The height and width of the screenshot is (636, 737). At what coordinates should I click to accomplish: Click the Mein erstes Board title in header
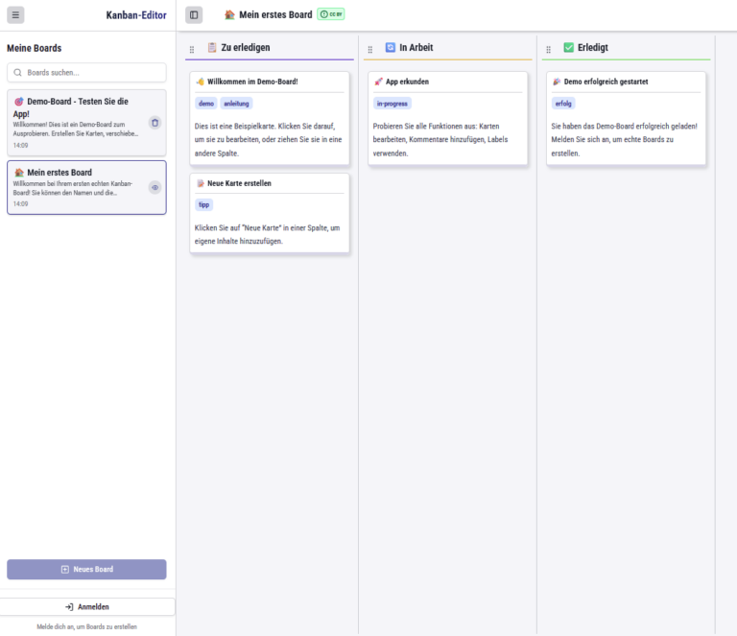tap(275, 15)
